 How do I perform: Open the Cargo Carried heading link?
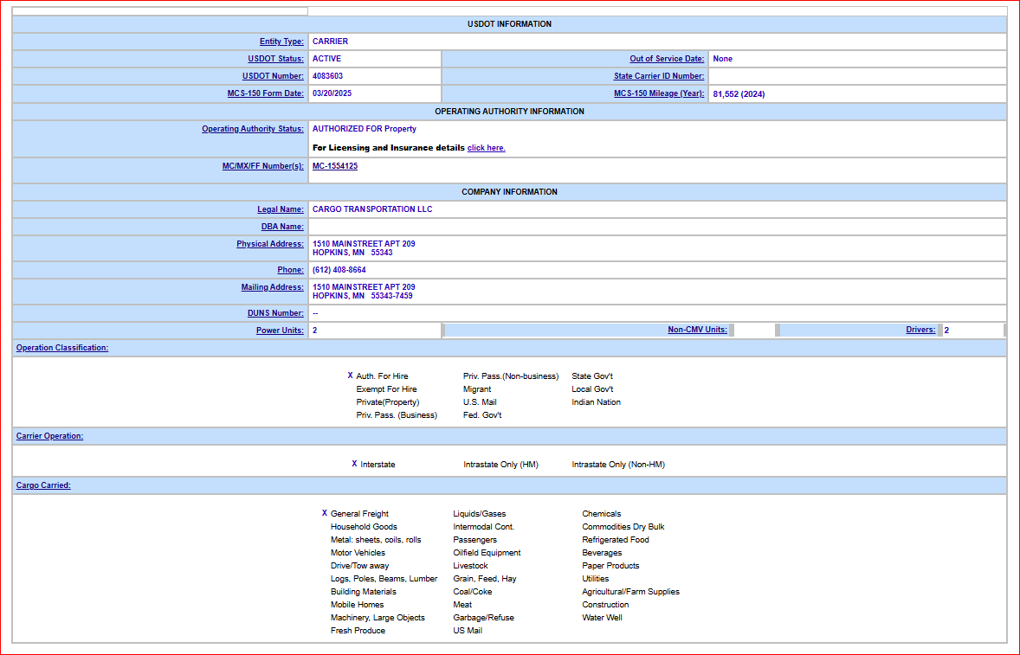pyautogui.click(x=43, y=486)
